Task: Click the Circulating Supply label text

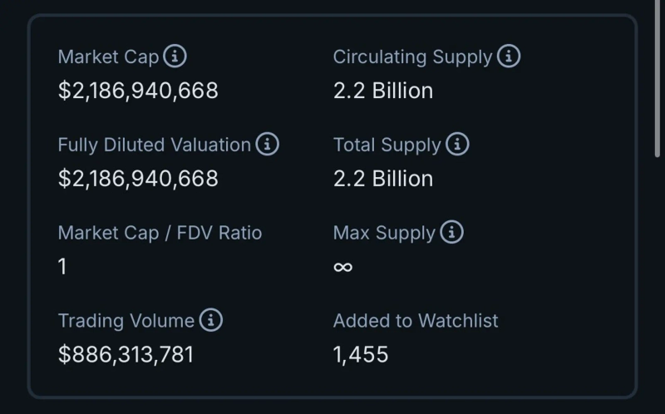Action: (x=412, y=57)
